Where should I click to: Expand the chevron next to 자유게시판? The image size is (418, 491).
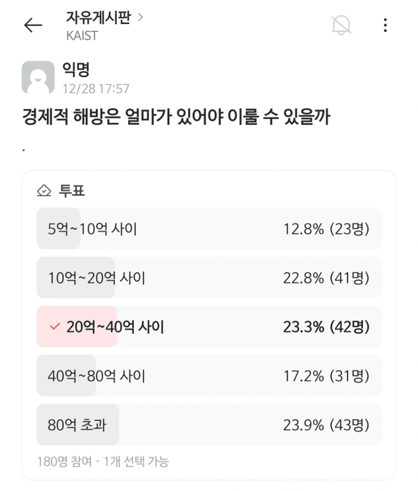coord(140,17)
